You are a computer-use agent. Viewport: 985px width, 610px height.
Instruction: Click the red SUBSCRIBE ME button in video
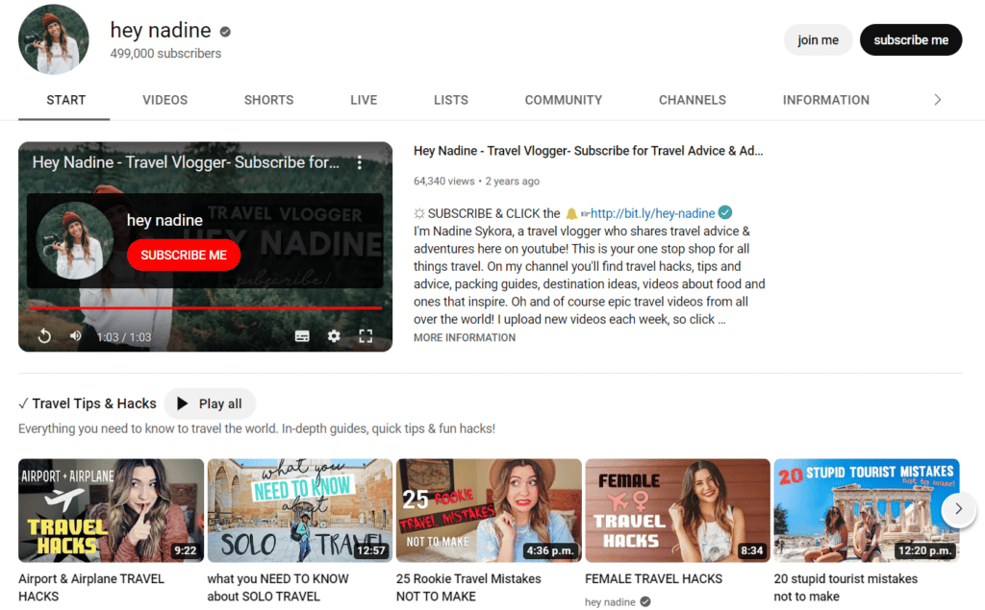[184, 256]
